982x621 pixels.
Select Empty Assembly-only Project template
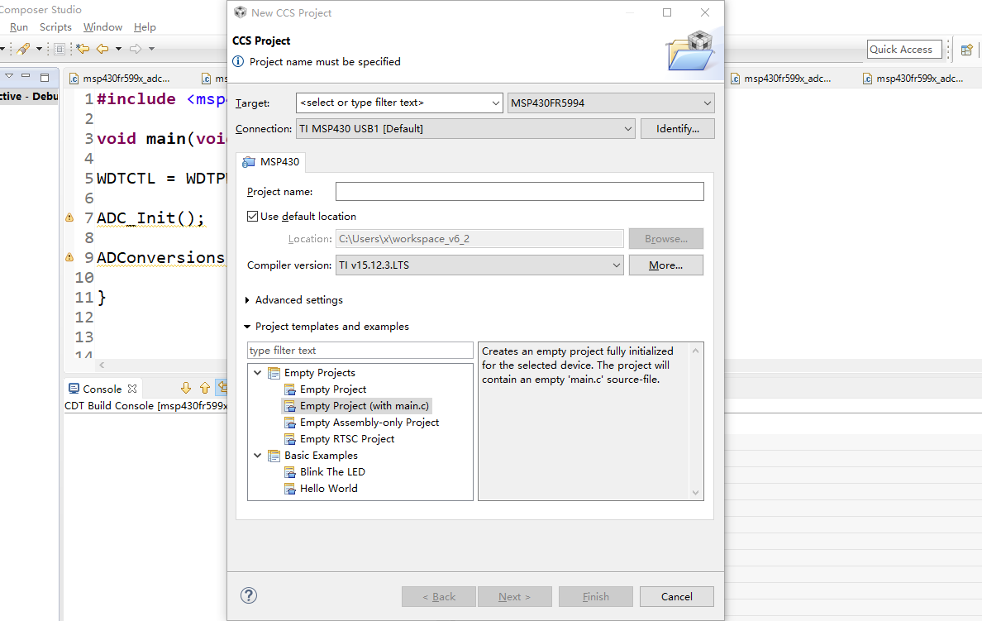(x=369, y=423)
